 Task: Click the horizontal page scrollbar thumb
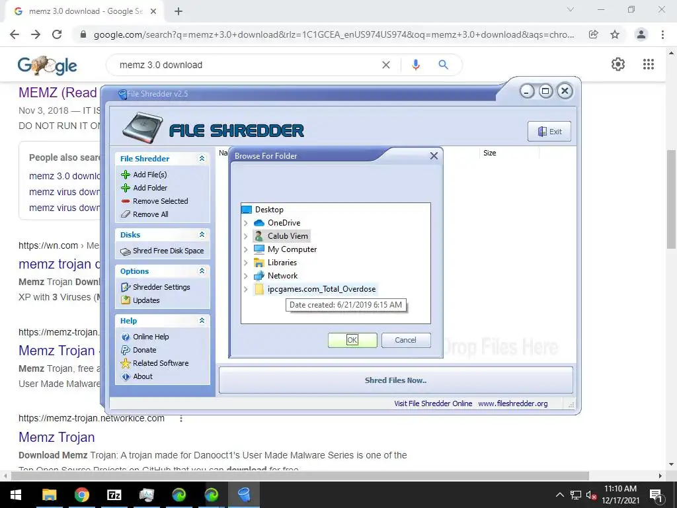pos(300,476)
